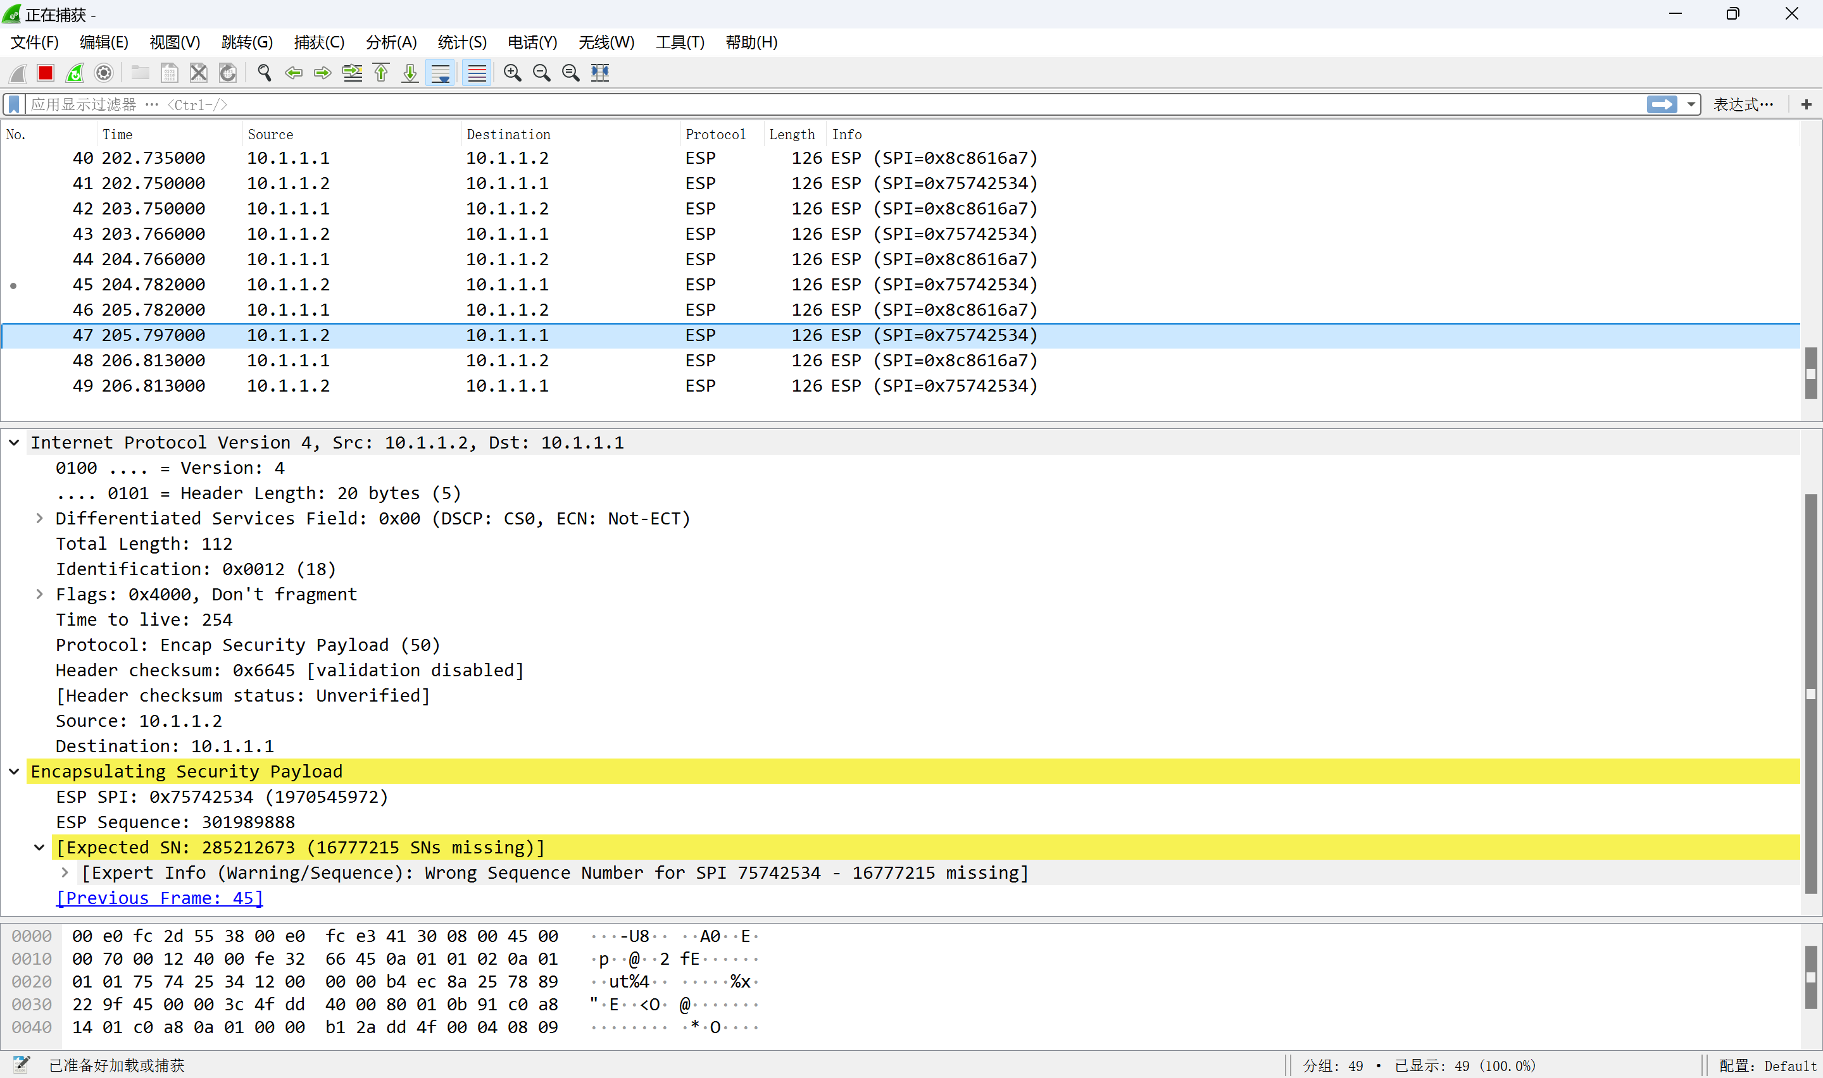Image resolution: width=1823 pixels, height=1078 pixels.
Task: Go to the first packet
Action: tap(382, 73)
